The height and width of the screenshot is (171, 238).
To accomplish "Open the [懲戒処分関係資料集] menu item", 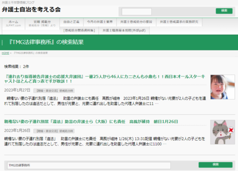I will (x=79, y=30).
